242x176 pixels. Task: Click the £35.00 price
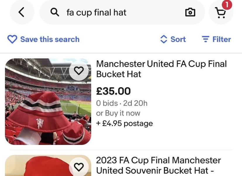[x=113, y=91]
